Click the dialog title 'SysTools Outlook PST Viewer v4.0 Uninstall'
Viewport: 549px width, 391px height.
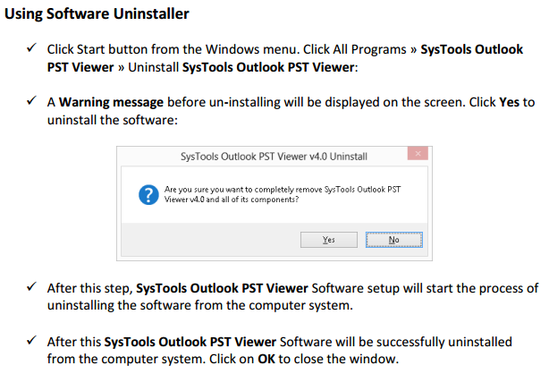[x=274, y=157]
